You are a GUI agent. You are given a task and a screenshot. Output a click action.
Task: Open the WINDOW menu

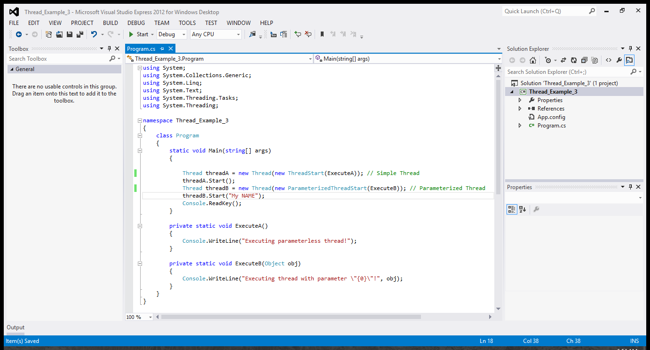tap(238, 23)
